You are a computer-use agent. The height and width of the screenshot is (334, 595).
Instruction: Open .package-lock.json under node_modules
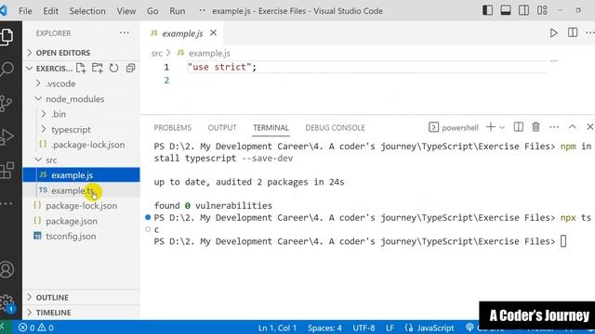click(81, 145)
